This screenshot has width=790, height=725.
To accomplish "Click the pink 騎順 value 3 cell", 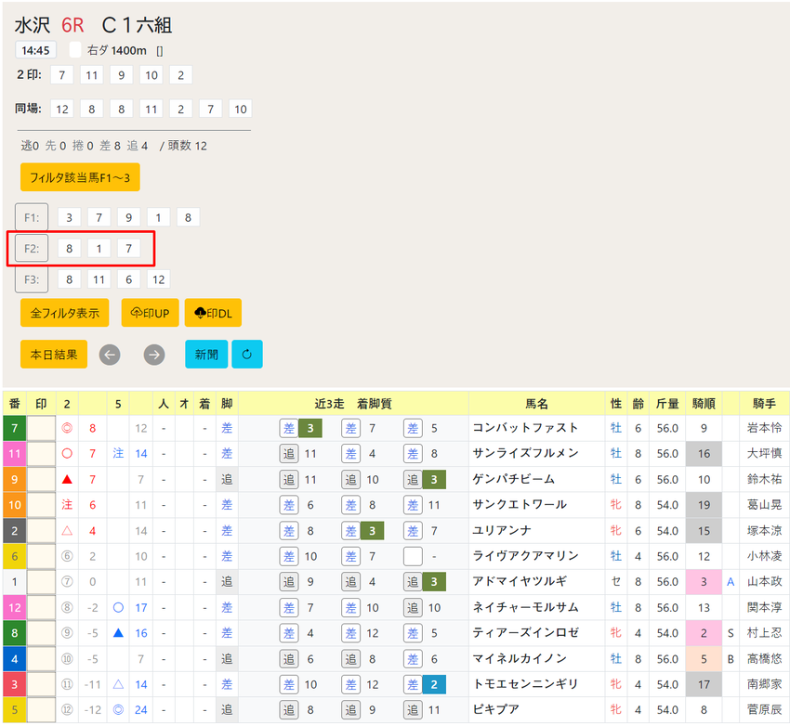I will (704, 582).
